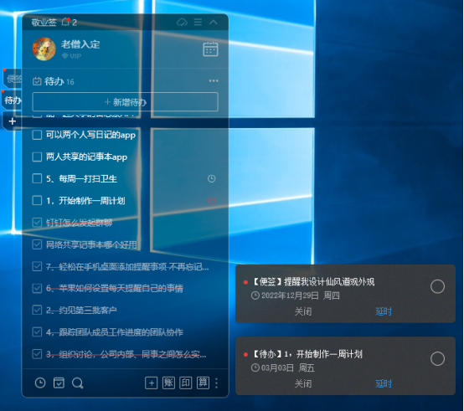Uncheck the 2、约见第三批客户 item

point(37,310)
